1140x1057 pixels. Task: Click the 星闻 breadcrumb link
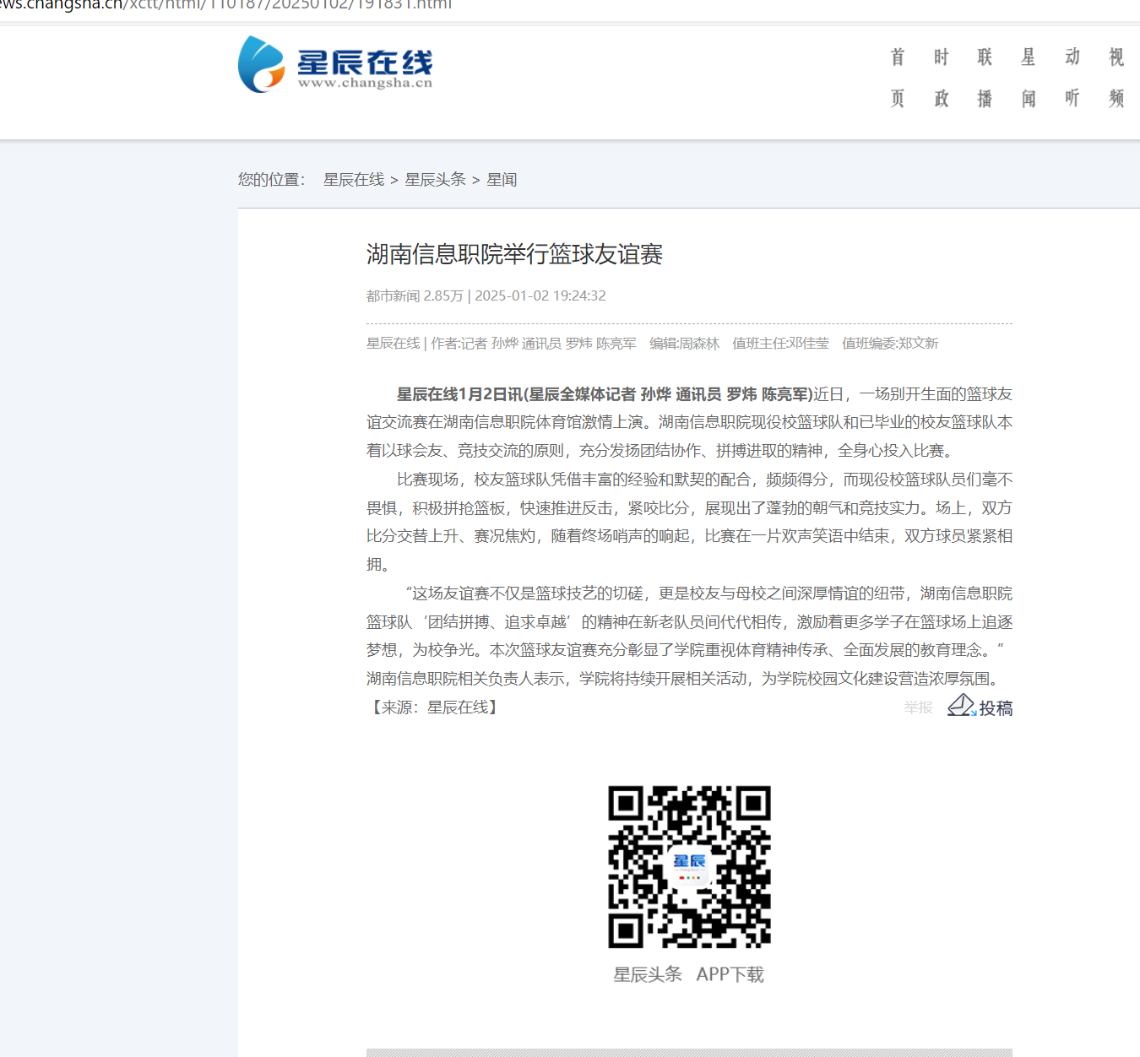pyautogui.click(x=502, y=180)
